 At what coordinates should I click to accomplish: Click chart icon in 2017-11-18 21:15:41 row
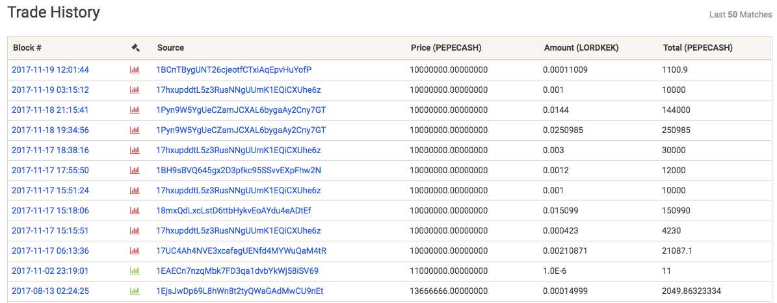135,110
